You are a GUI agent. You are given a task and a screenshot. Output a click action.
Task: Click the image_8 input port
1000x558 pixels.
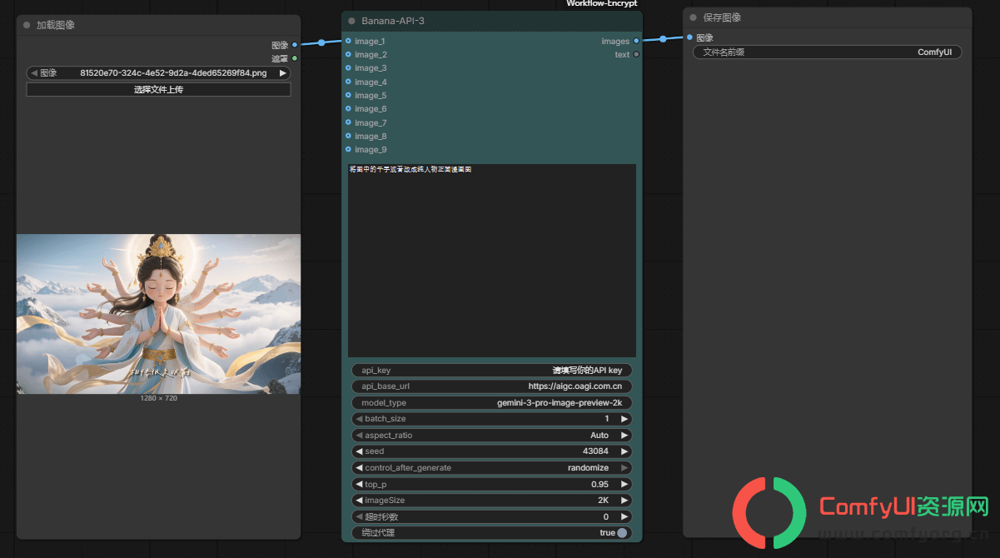pos(348,136)
